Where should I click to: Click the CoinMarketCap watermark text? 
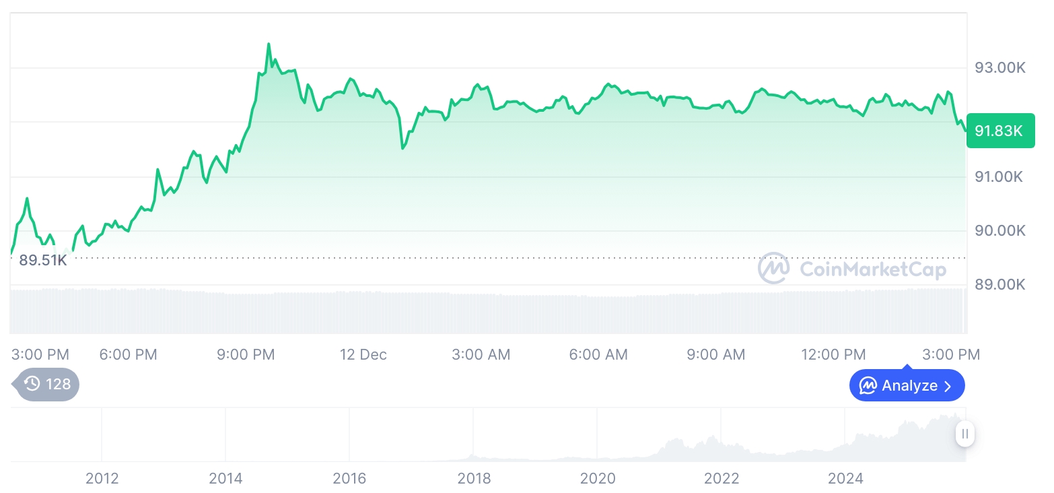(872, 270)
